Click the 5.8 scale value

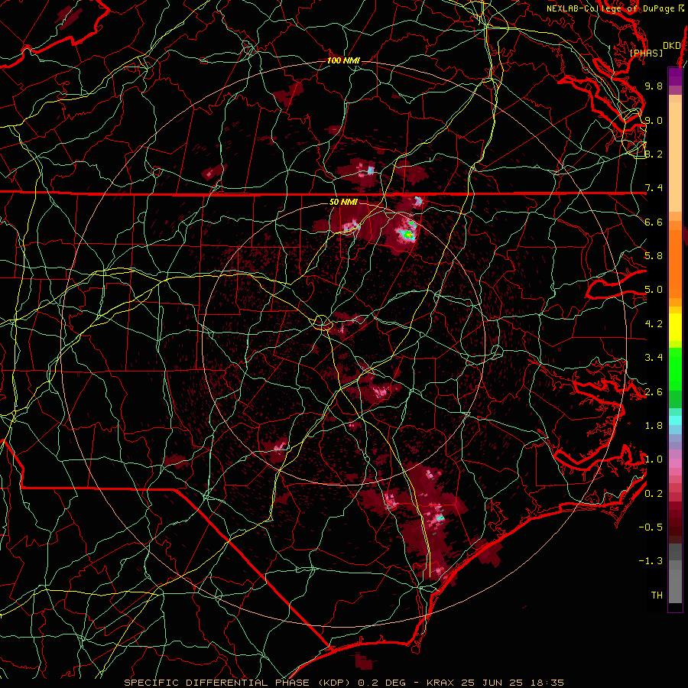(654, 256)
